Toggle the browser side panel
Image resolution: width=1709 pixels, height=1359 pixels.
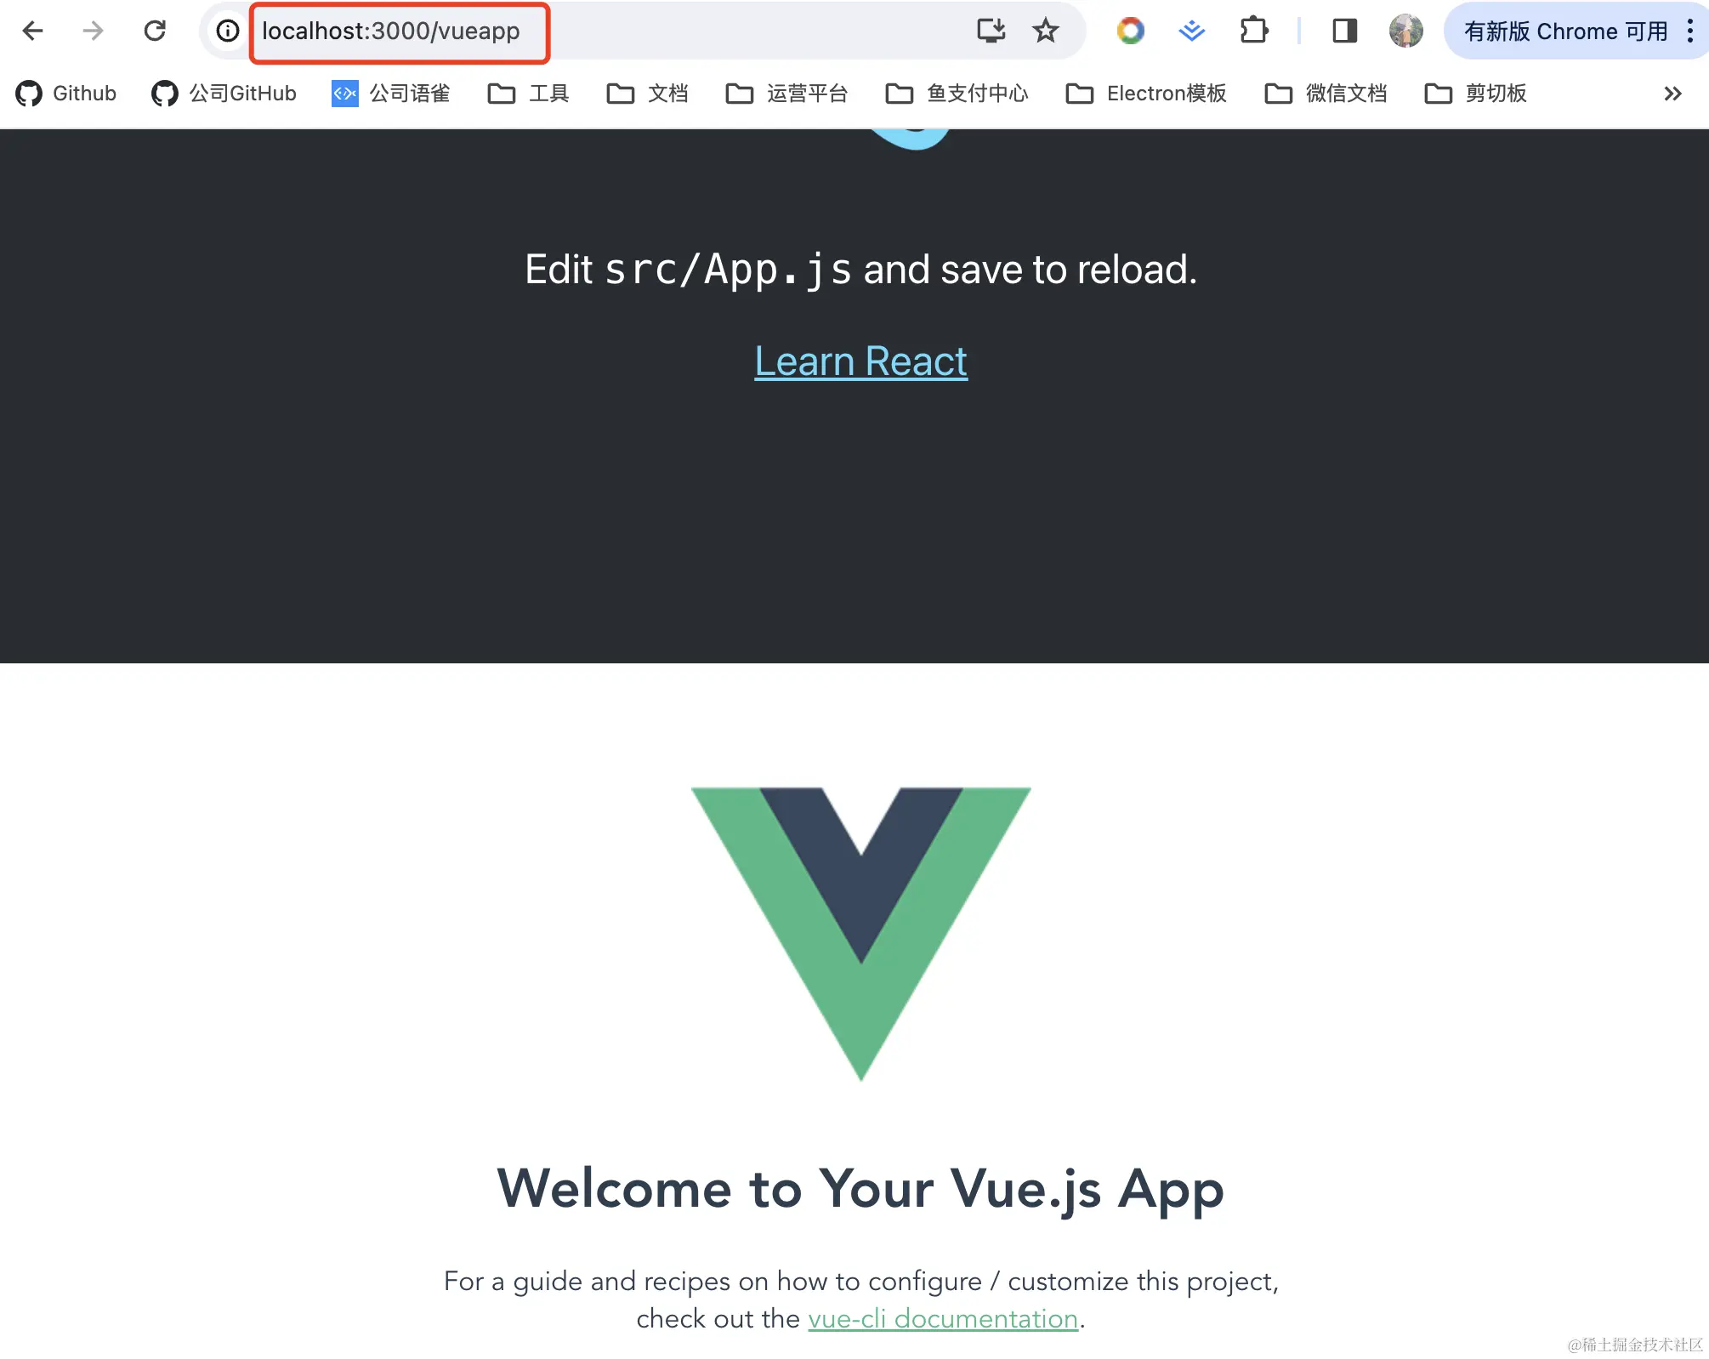click(1344, 31)
